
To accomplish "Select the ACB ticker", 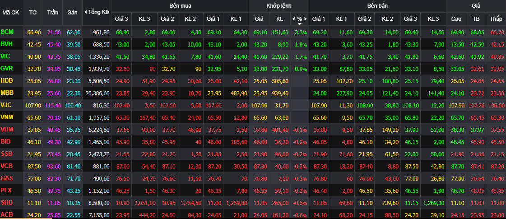I will point(7,214).
